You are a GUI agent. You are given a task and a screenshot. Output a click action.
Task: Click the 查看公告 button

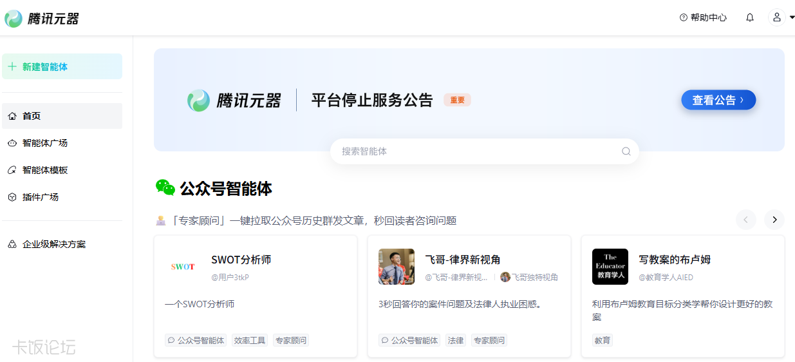coord(718,100)
